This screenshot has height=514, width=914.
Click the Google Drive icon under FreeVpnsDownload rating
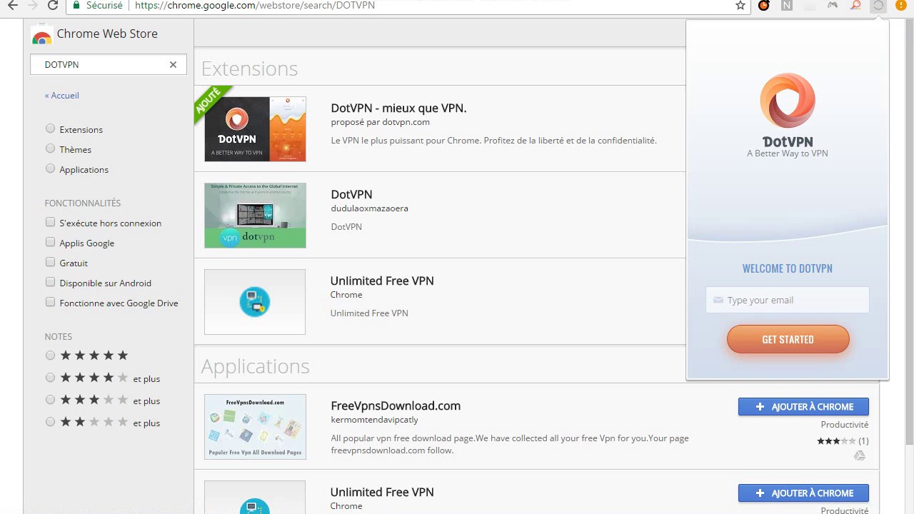(x=860, y=455)
